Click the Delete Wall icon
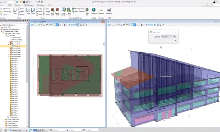This screenshot has width=220, height=132. (x=57, y=10)
